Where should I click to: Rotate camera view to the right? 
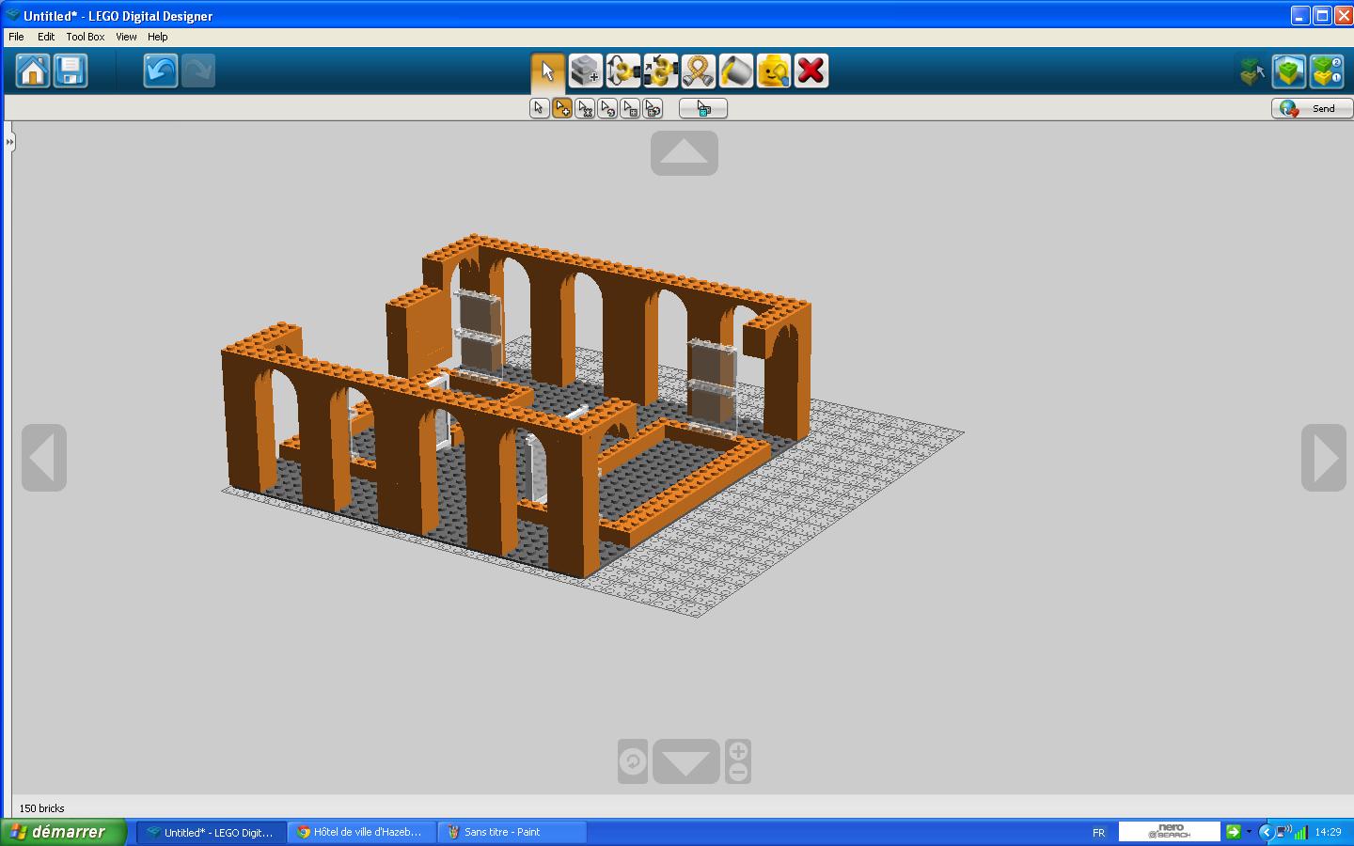click(1323, 458)
